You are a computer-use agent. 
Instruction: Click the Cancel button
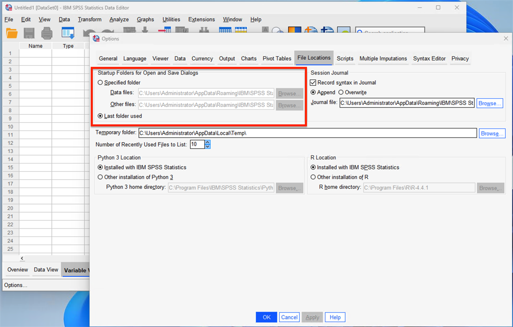pyautogui.click(x=289, y=317)
